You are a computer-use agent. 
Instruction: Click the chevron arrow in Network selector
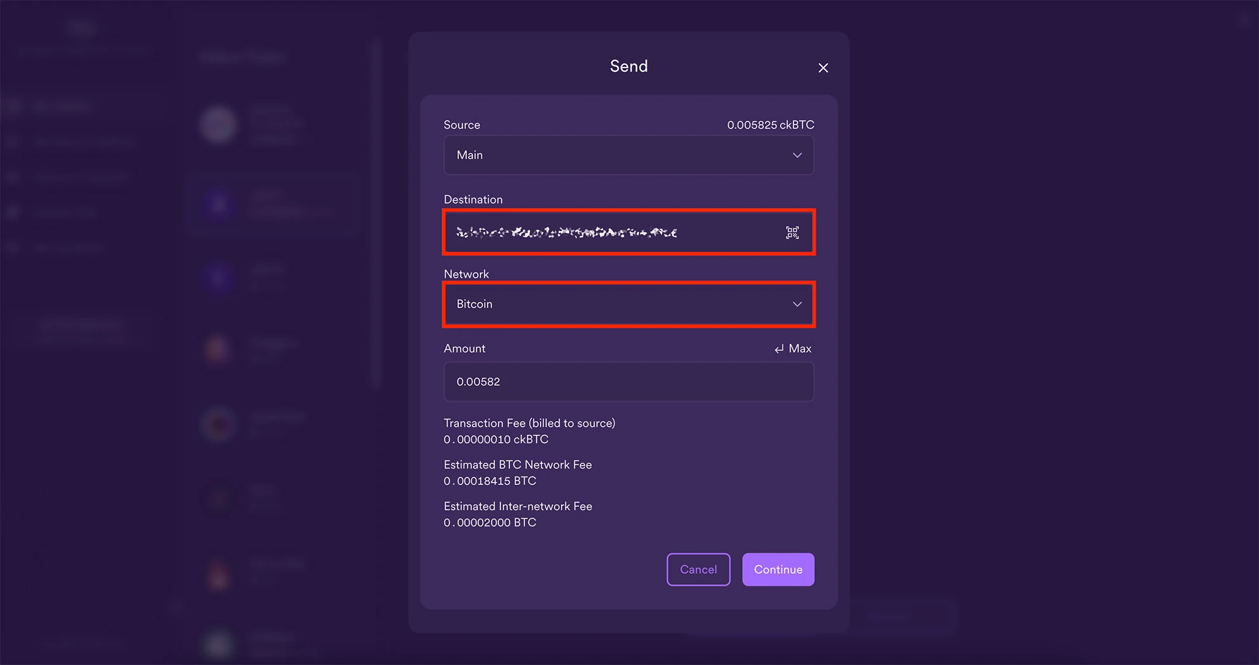click(797, 305)
